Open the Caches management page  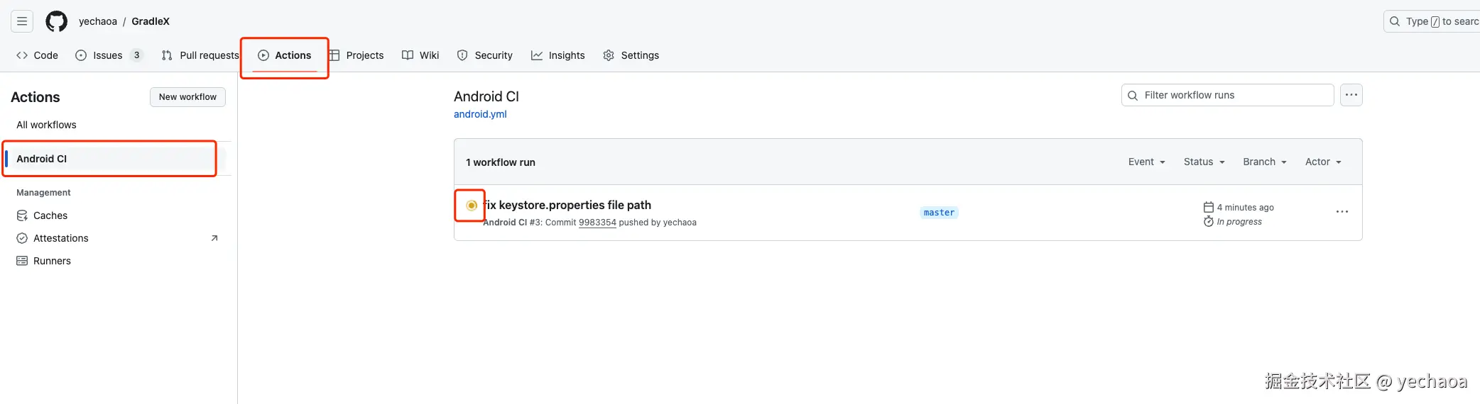click(50, 215)
